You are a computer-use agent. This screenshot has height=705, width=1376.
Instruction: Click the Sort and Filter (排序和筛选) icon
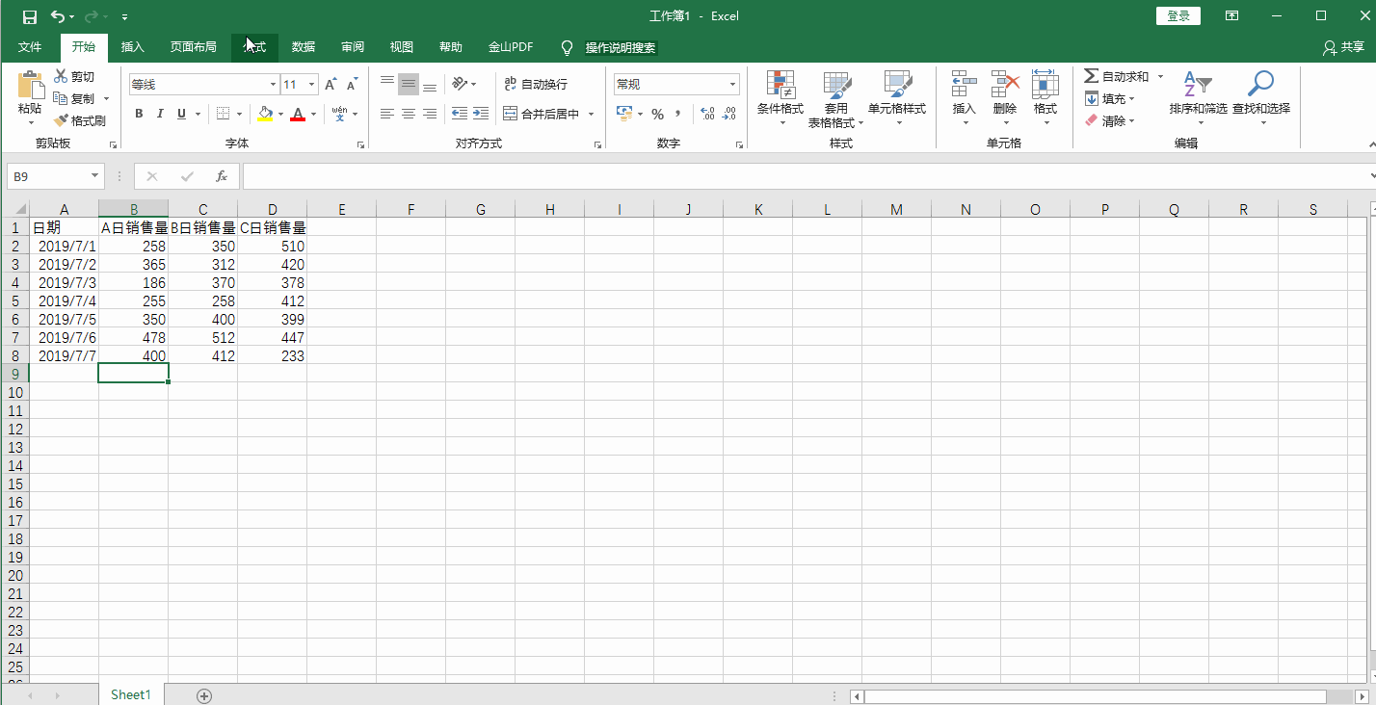[1197, 85]
